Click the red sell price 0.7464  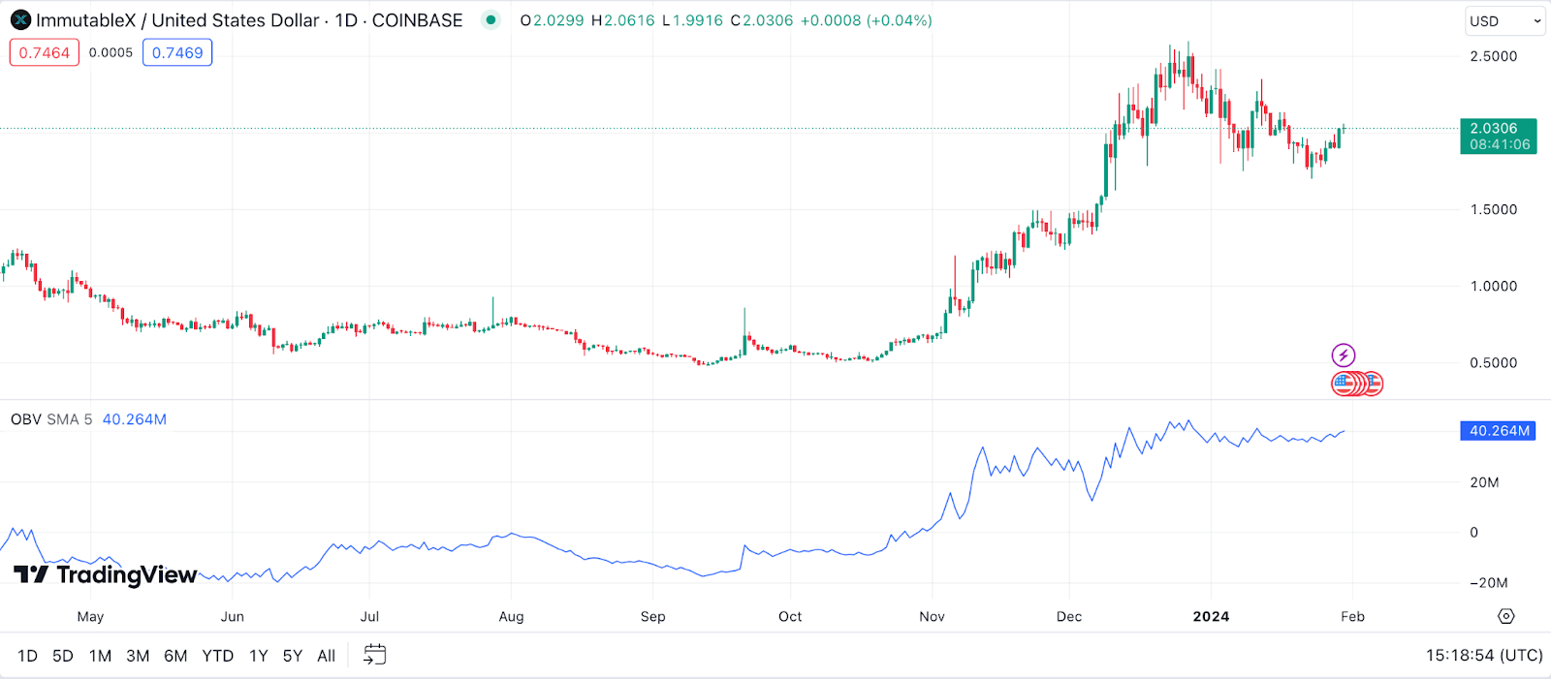(45, 52)
